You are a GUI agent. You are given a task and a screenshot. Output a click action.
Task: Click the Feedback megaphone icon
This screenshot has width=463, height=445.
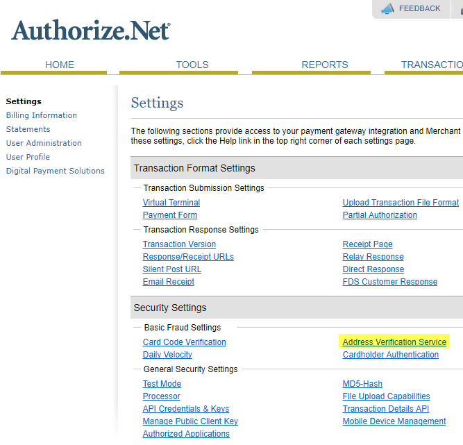387,9
